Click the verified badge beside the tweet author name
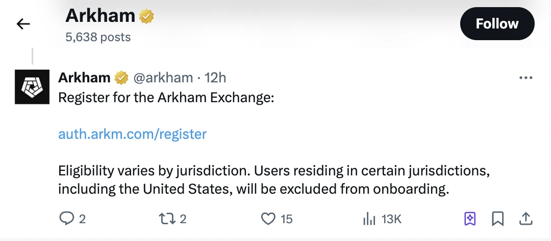The image size is (551, 241). tap(121, 78)
